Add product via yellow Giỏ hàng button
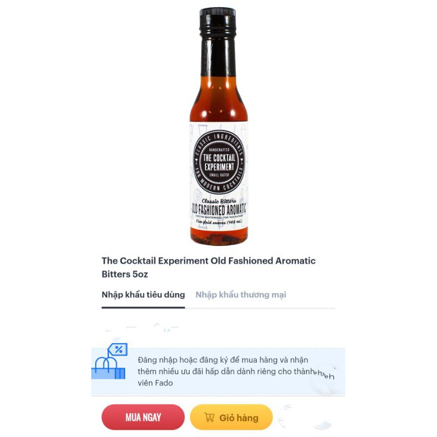This screenshot has width=437, height=437. [x=231, y=417]
